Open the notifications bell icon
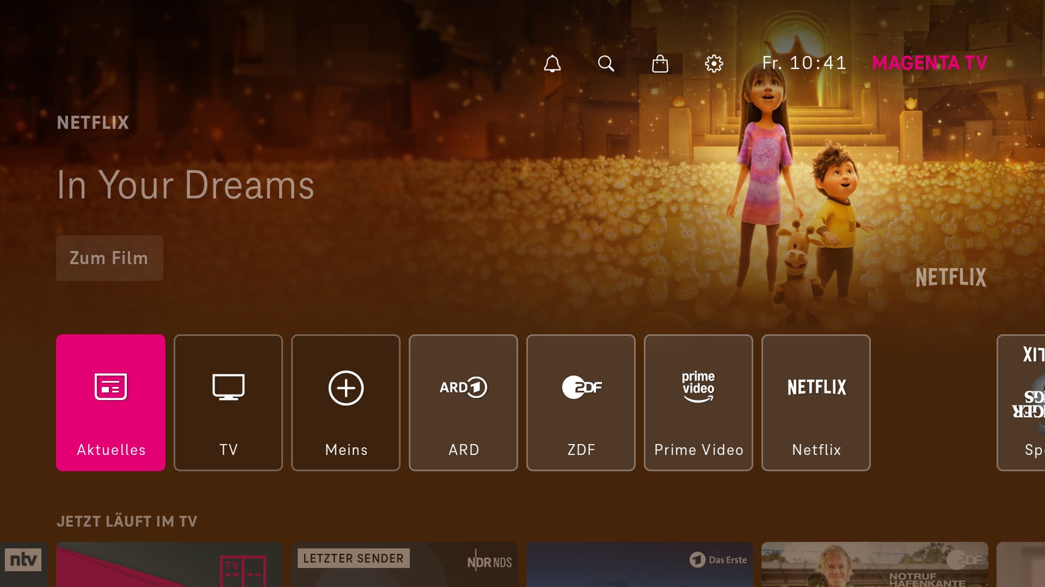1045x587 pixels. (552, 64)
